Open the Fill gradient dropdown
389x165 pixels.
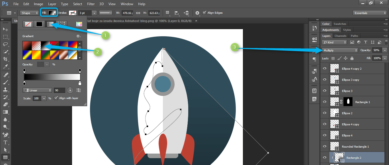(52, 13)
